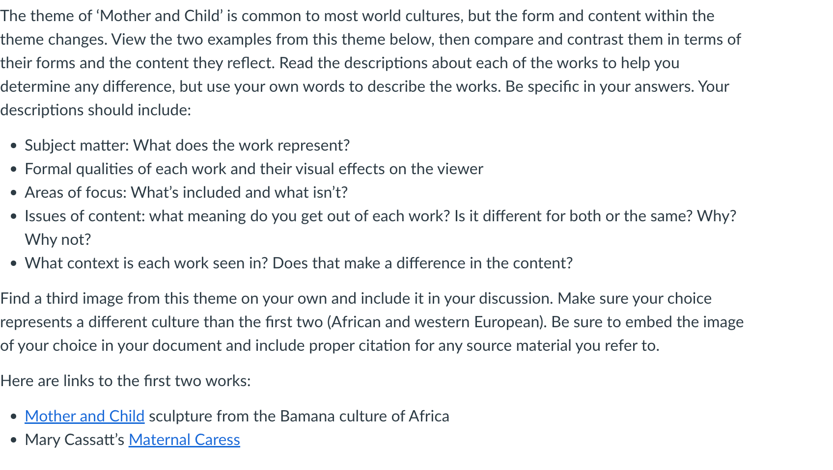Click the line ending 'source material you refer to.'

click(330, 345)
